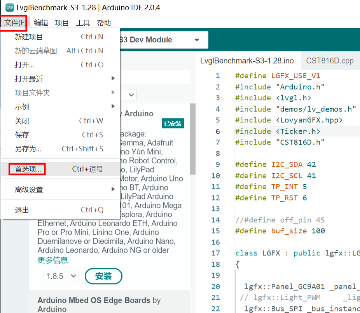Screen dimensions: 360x313
Task: Click the 安装 install button
Action: pyautogui.click(x=103, y=276)
